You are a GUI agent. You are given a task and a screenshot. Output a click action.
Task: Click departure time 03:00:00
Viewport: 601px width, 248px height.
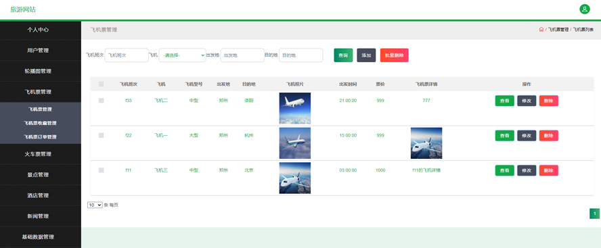[348, 170]
